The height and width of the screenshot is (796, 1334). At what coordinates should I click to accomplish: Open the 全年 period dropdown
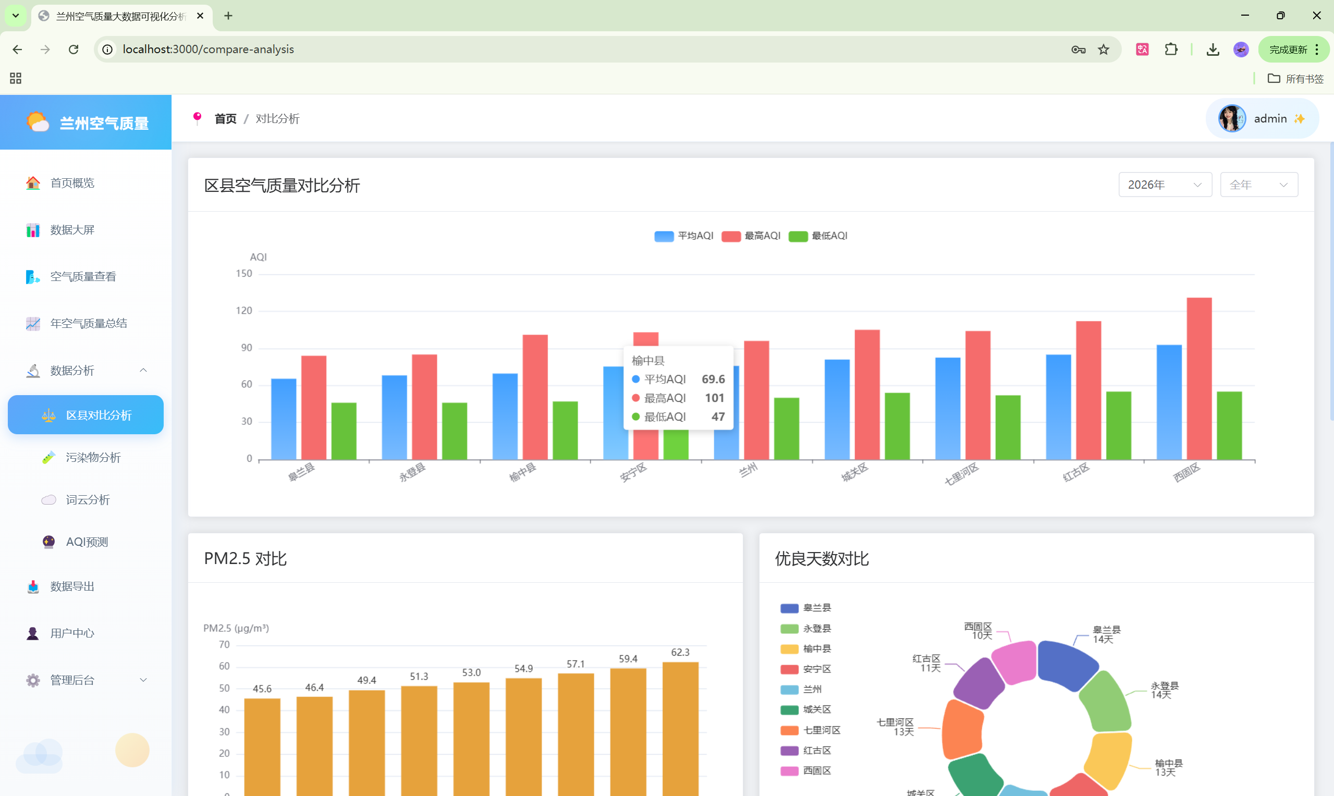(1258, 185)
